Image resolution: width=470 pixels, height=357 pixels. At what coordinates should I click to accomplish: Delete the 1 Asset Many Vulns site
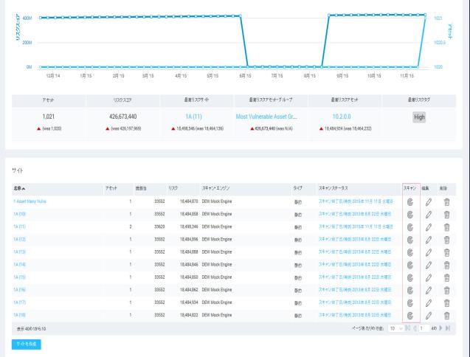click(x=447, y=201)
